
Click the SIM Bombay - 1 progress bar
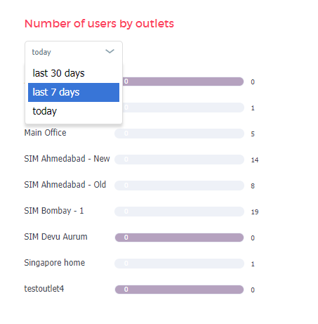[x=179, y=212]
